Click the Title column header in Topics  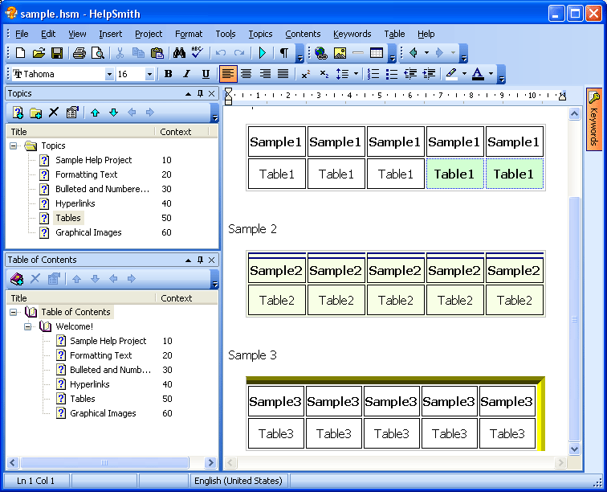point(80,132)
